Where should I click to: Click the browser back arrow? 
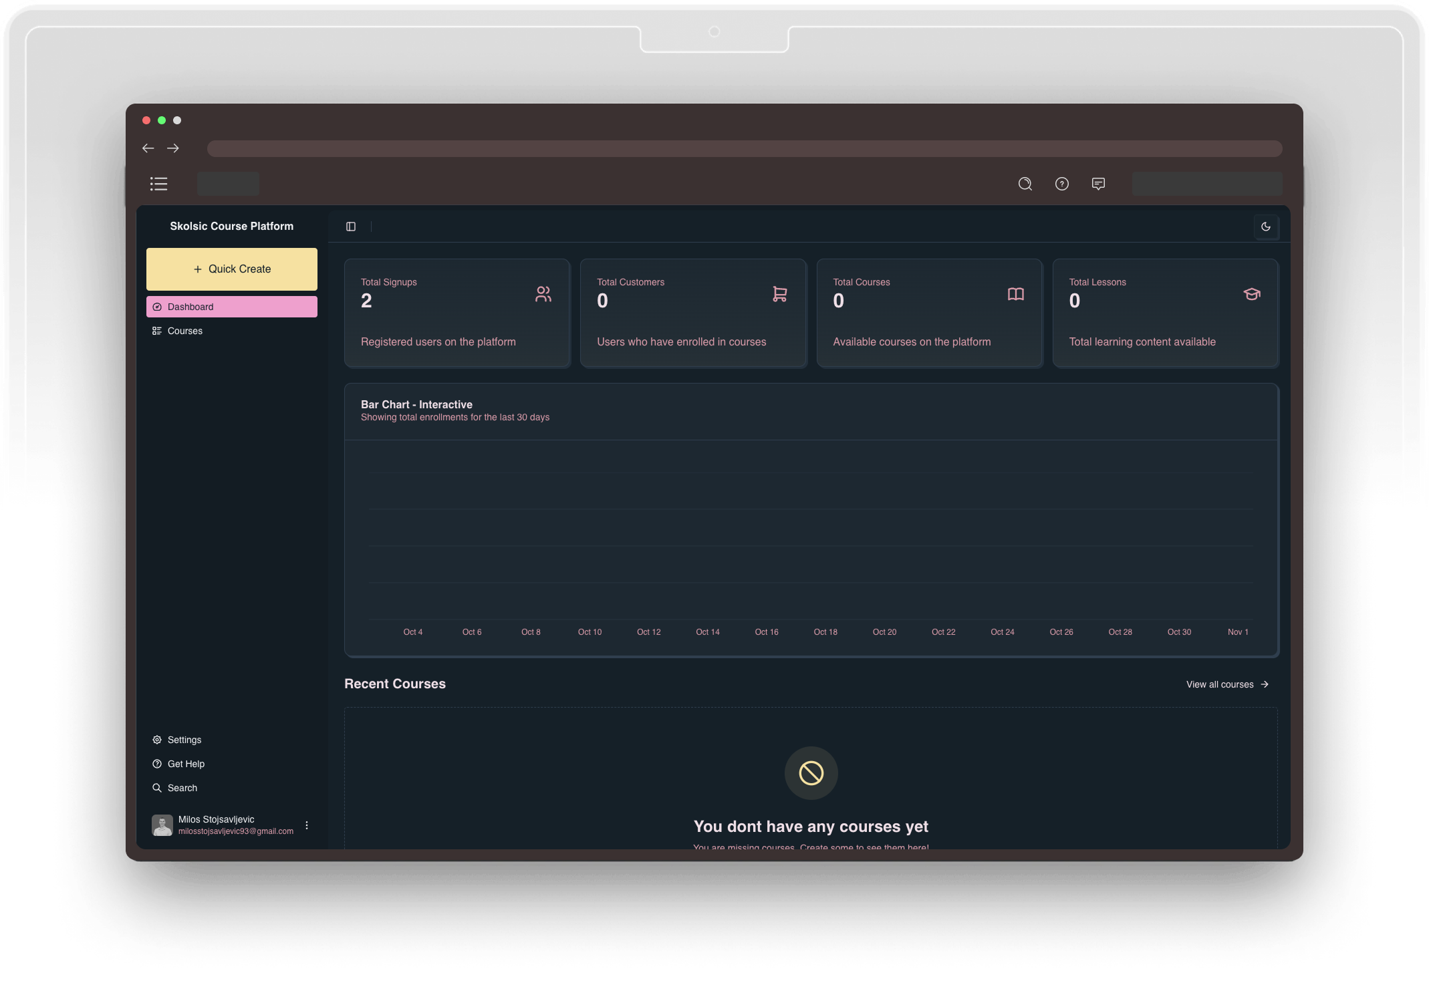pos(148,148)
